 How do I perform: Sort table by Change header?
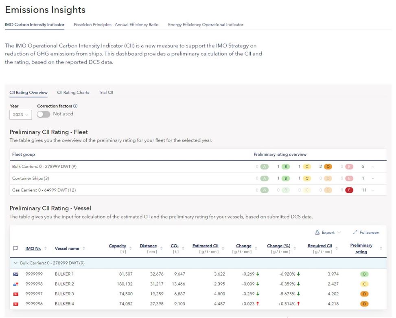pos(243,246)
